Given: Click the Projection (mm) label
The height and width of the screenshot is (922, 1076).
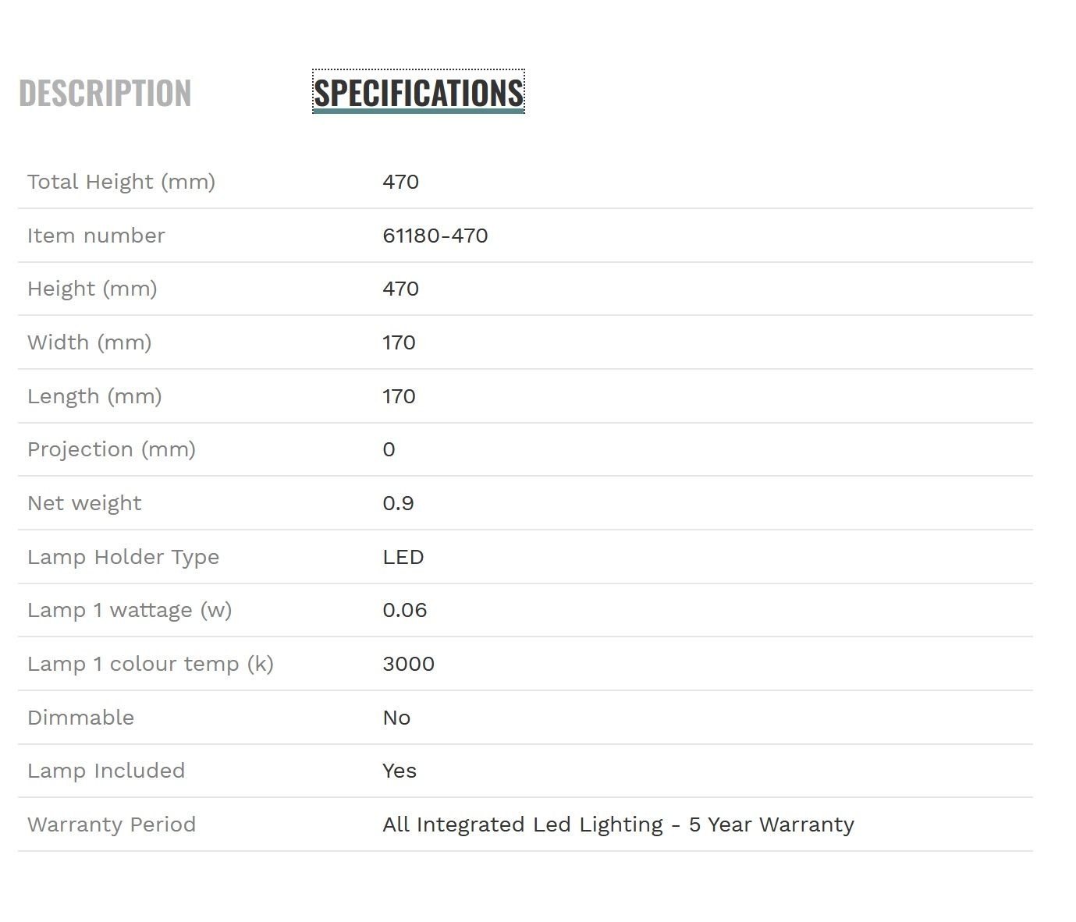Looking at the screenshot, I should click(x=112, y=449).
